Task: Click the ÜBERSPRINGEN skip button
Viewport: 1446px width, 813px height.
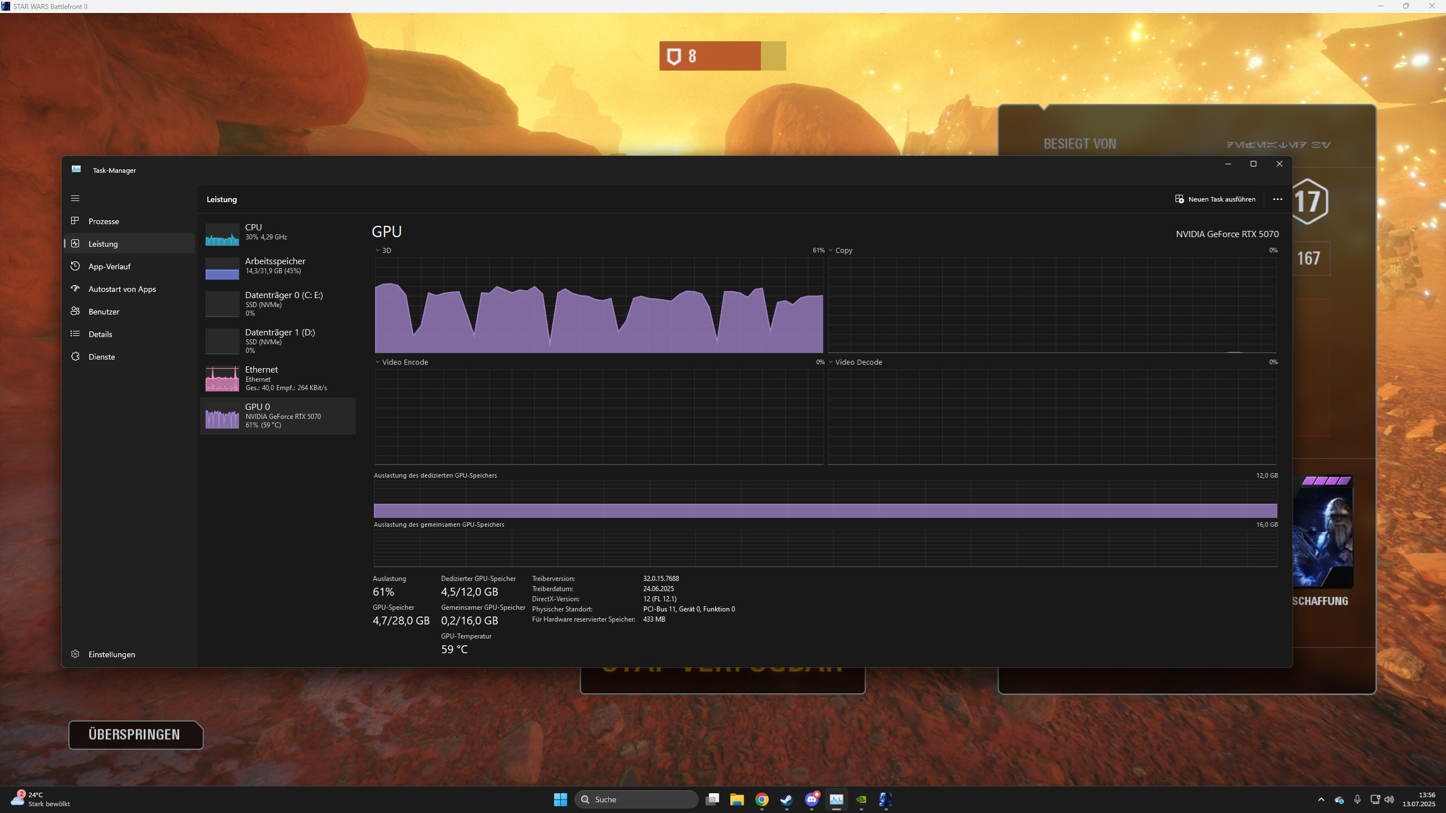Action: (135, 735)
